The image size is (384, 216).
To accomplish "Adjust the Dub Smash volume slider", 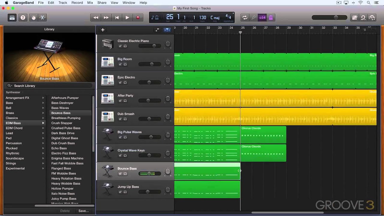I will [x=149, y=119].
